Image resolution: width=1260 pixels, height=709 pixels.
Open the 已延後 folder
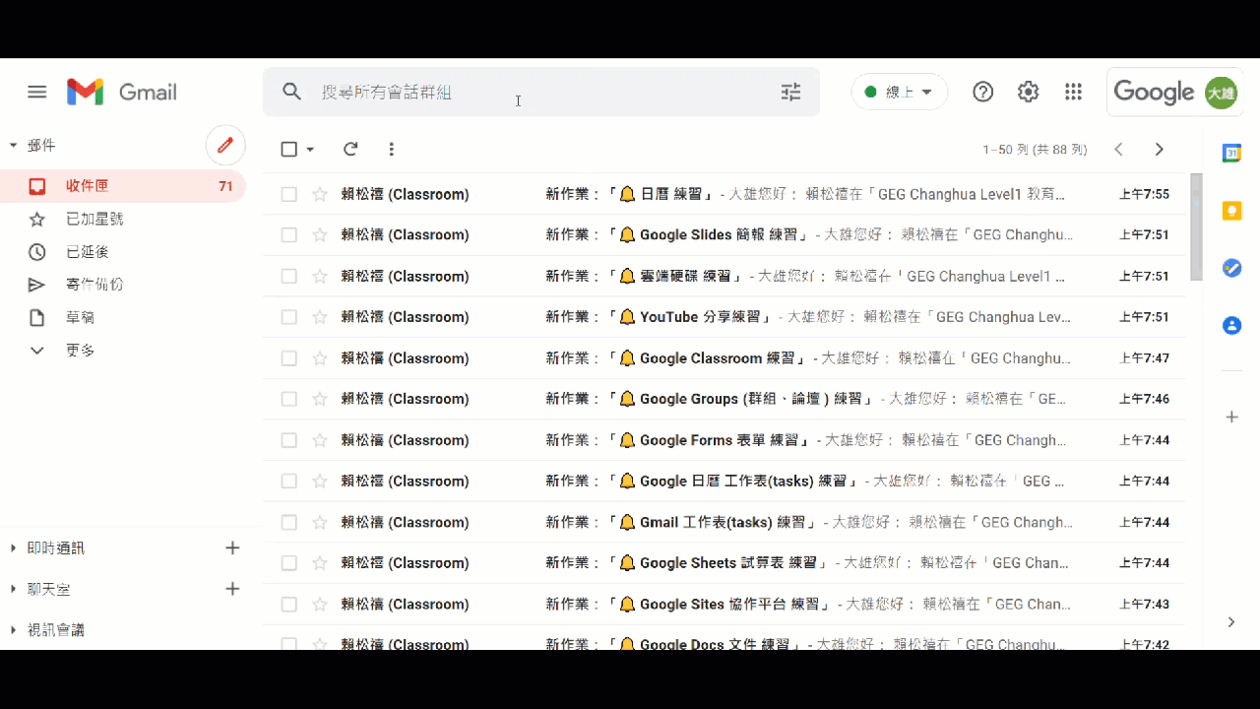pyautogui.click(x=123, y=252)
